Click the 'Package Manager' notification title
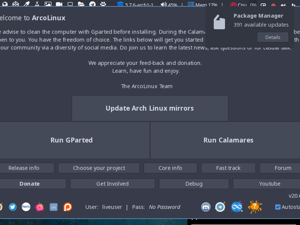This screenshot has height=225, width=300. (x=258, y=16)
